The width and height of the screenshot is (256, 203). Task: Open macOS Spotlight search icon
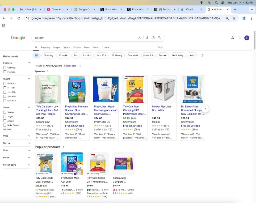point(216,3)
